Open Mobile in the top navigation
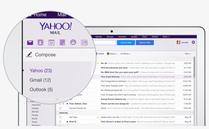The width and height of the screenshot is (209, 129). point(155,37)
